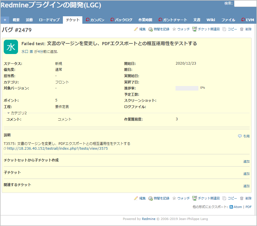Viewport: 257px width, 226px height.
Task: Open the Atom feed export icon
Action: [232, 207]
